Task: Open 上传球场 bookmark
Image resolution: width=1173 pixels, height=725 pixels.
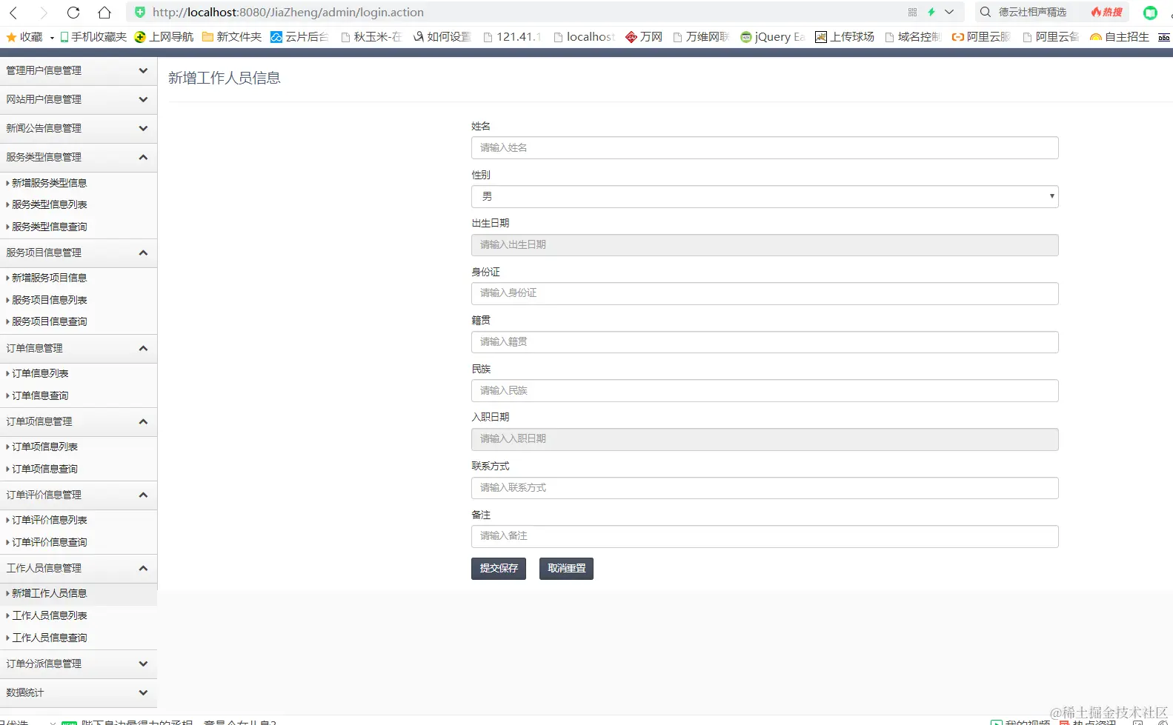Action: pyautogui.click(x=845, y=37)
